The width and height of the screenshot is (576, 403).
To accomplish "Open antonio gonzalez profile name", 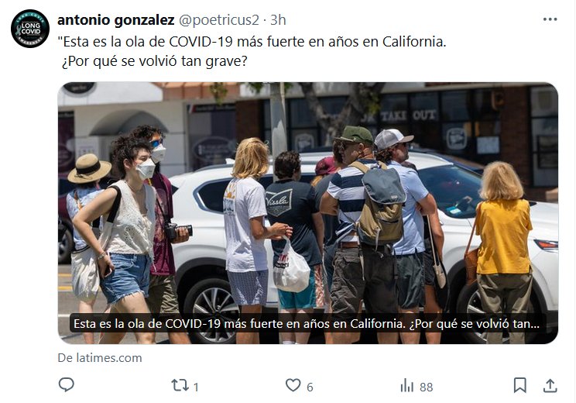I will pos(115,20).
